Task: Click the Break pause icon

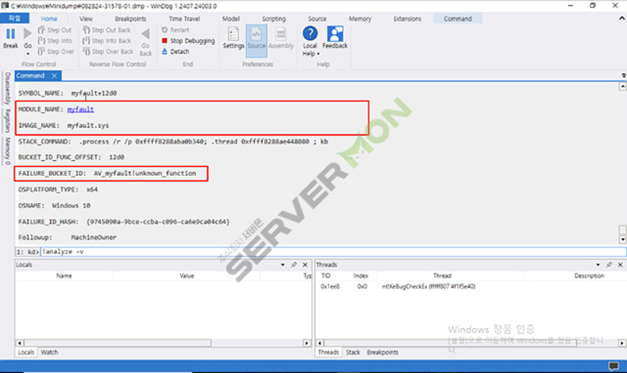Action: click(11, 34)
